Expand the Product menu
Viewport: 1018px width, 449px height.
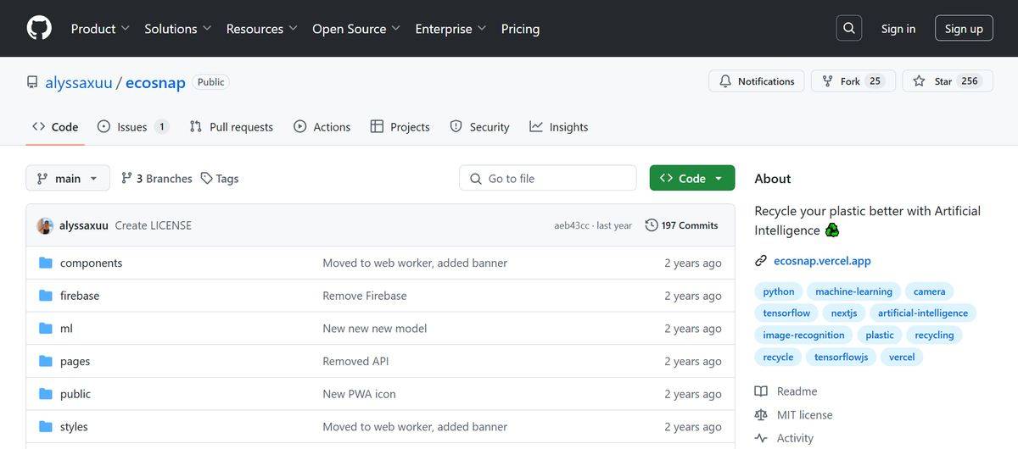click(x=100, y=28)
